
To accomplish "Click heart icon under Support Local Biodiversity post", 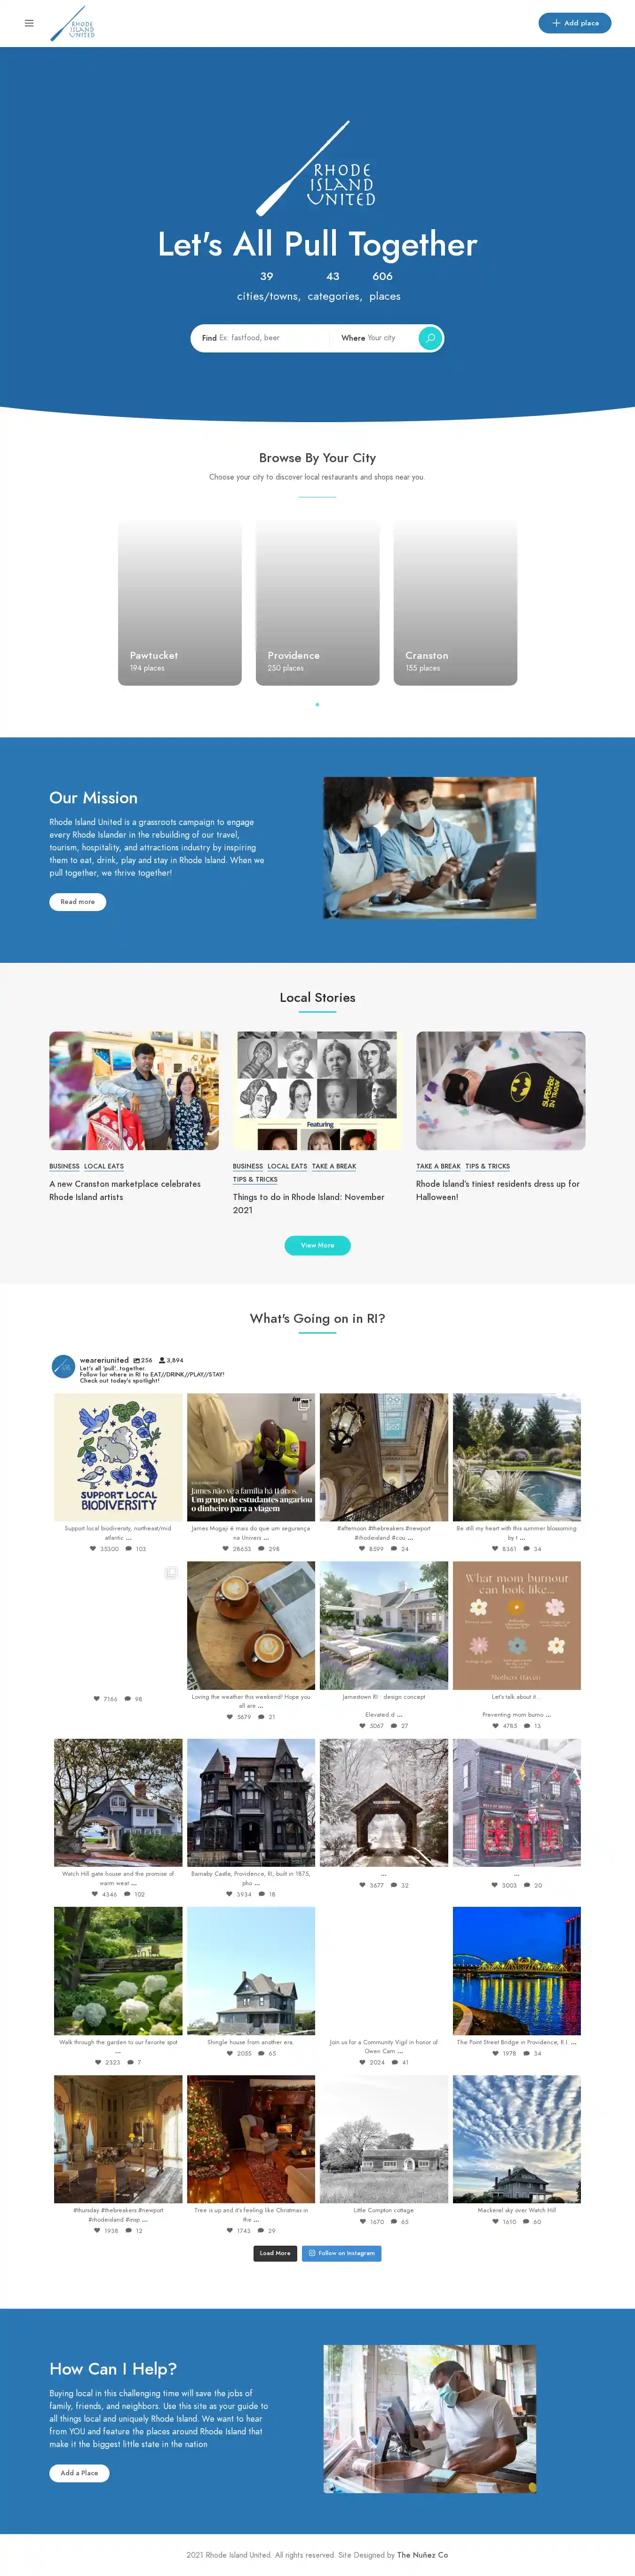I will pyautogui.click(x=93, y=1548).
